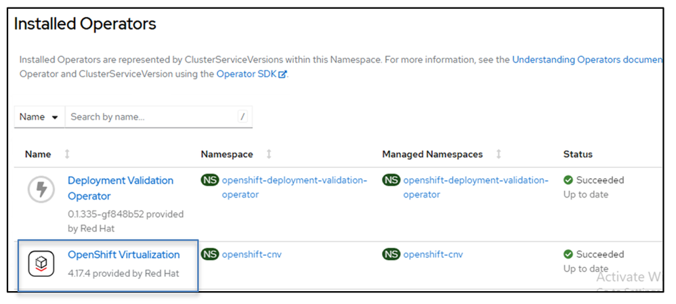Image resolution: width=676 pixels, height=304 pixels.
Task: Open the openshift-cnv link under Namespace
Action: click(251, 255)
